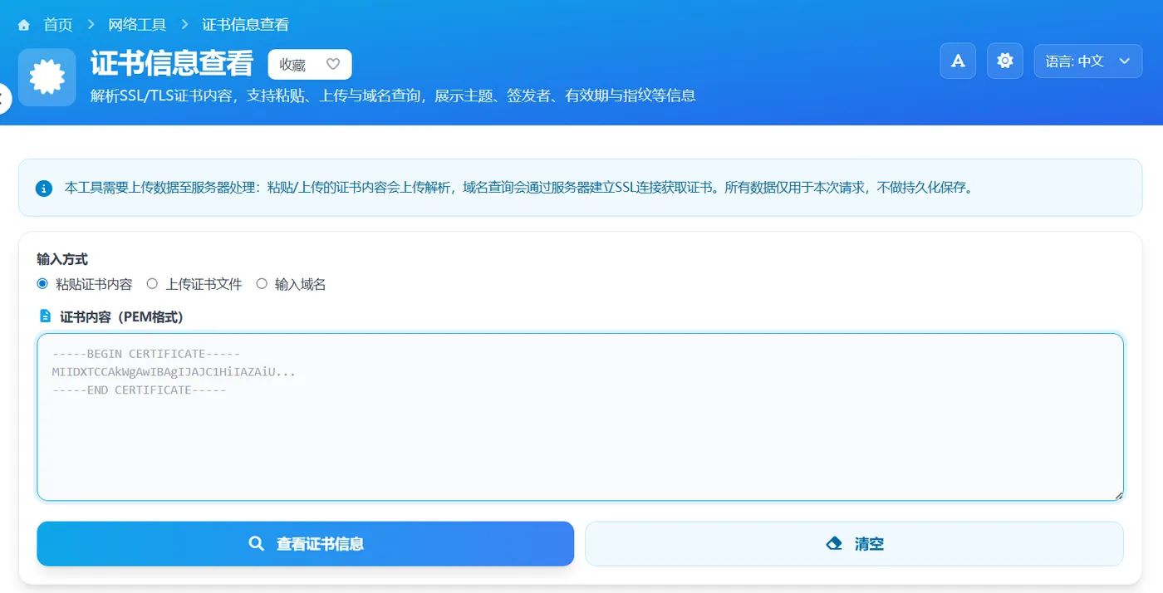
Task: Click the eraser icon on the 清空 button
Action: click(833, 543)
